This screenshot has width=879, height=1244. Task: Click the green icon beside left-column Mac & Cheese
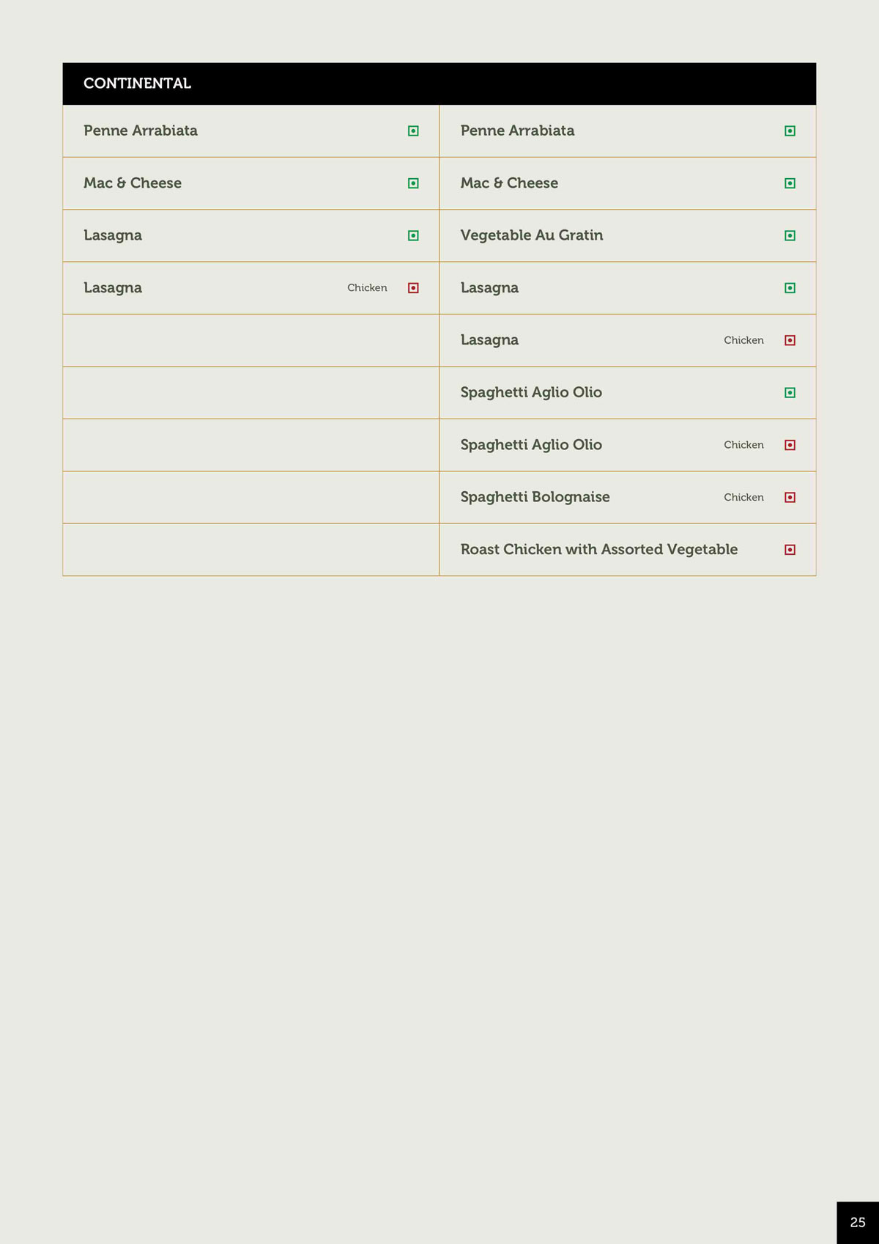point(413,183)
